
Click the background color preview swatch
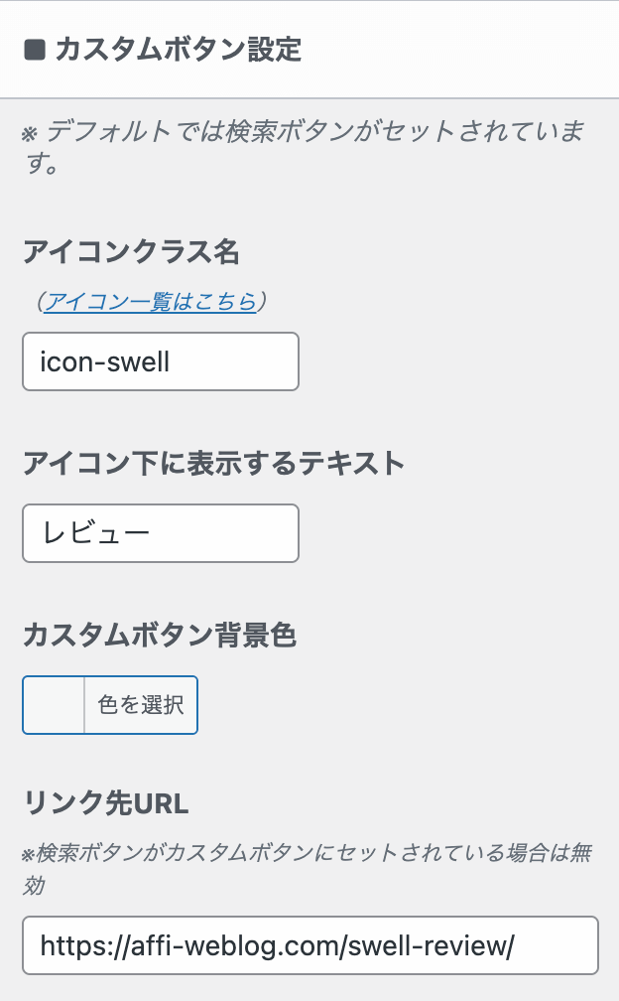click(x=54, y=705)
